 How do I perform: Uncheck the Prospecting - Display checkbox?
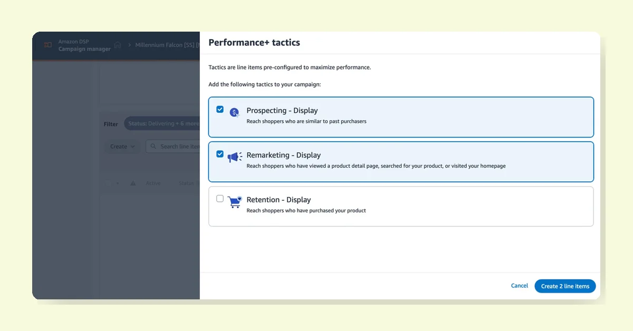point(220,110)
